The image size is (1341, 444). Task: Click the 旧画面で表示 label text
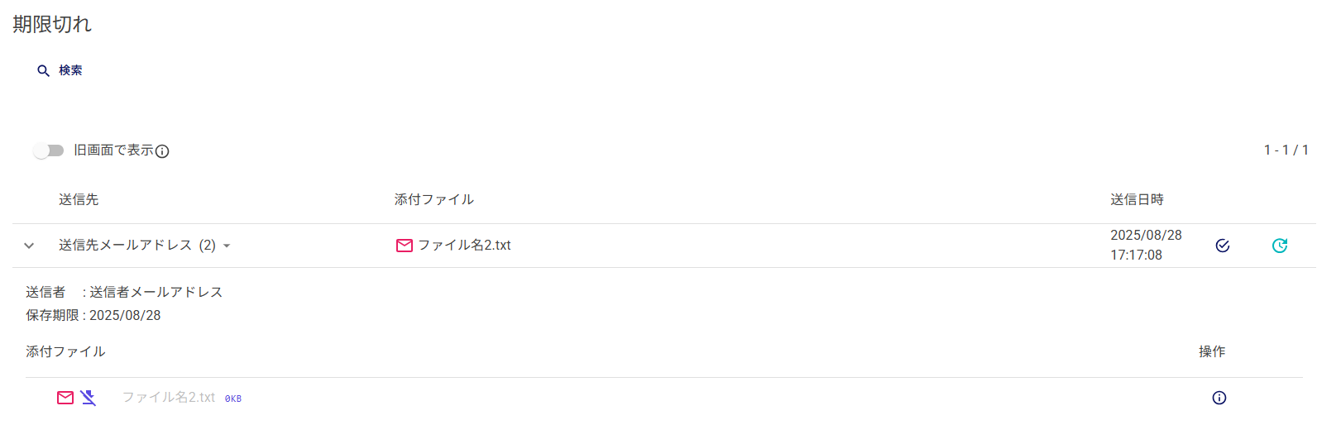click(113, 150)
